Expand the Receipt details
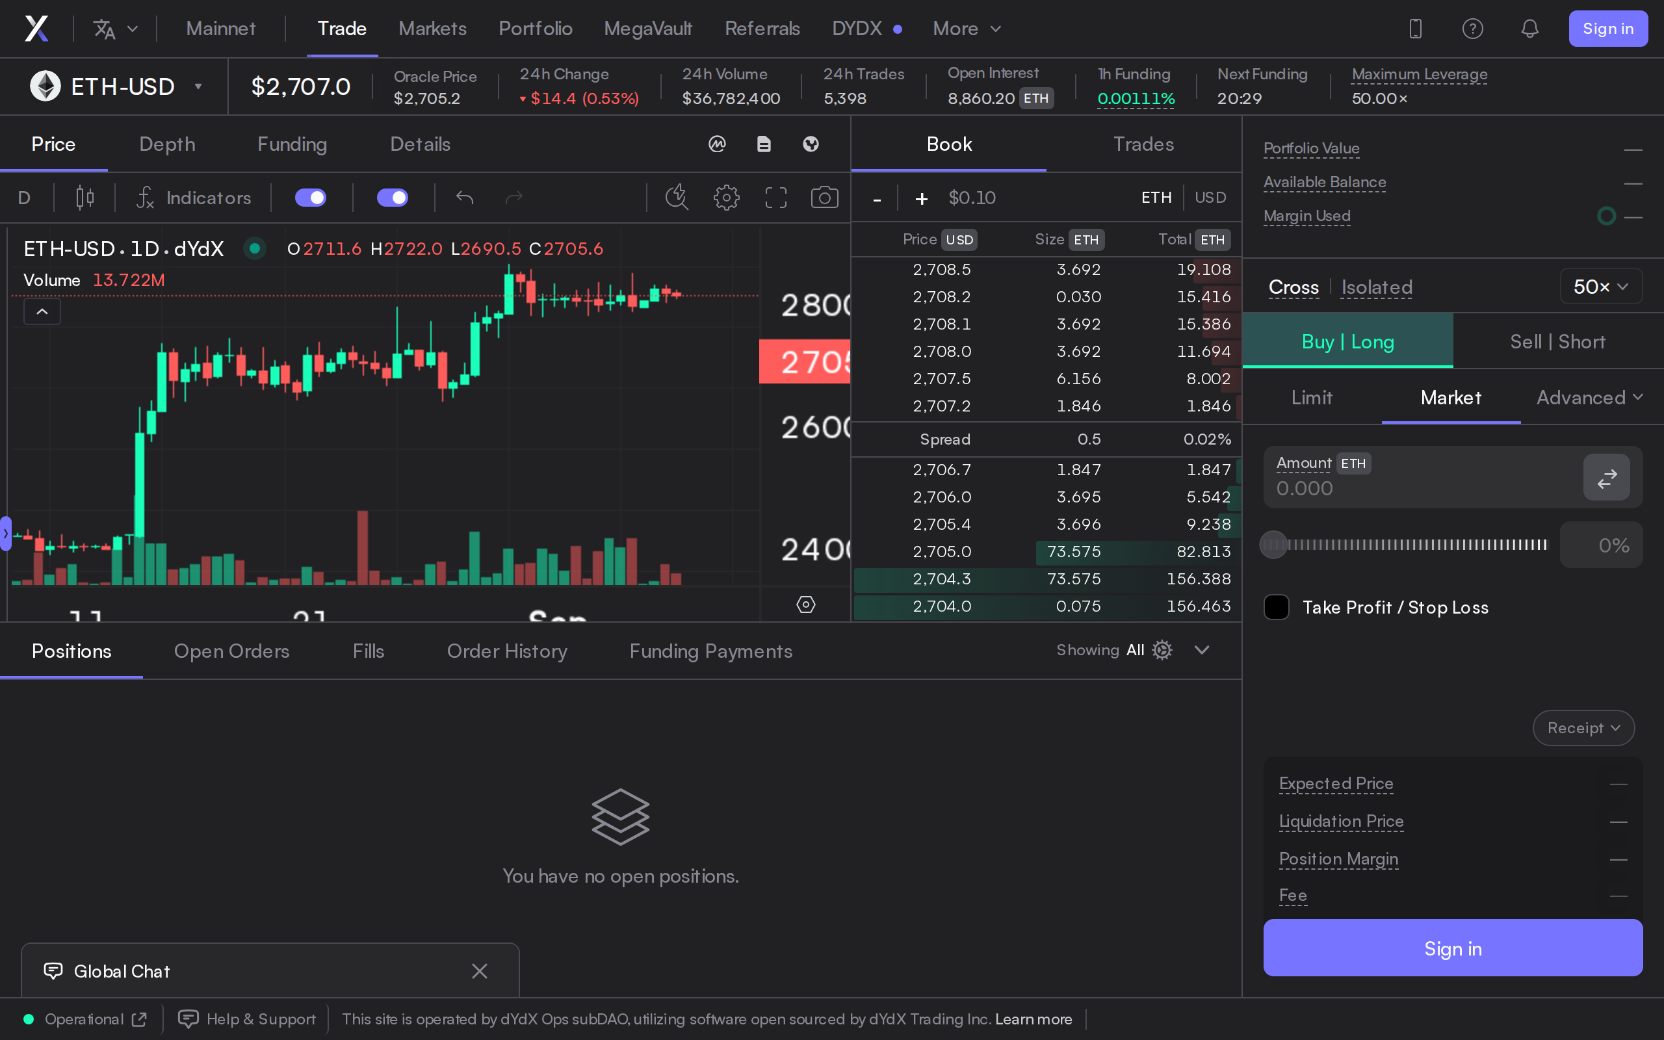The height and width of the screenshot is (1040, 1664). [x=1583, y=728]
